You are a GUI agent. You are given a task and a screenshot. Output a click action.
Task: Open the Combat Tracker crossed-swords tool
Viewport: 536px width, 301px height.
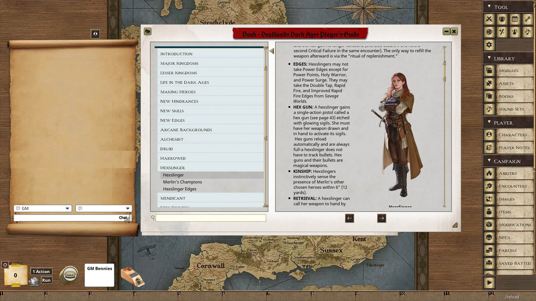[489, 19]
